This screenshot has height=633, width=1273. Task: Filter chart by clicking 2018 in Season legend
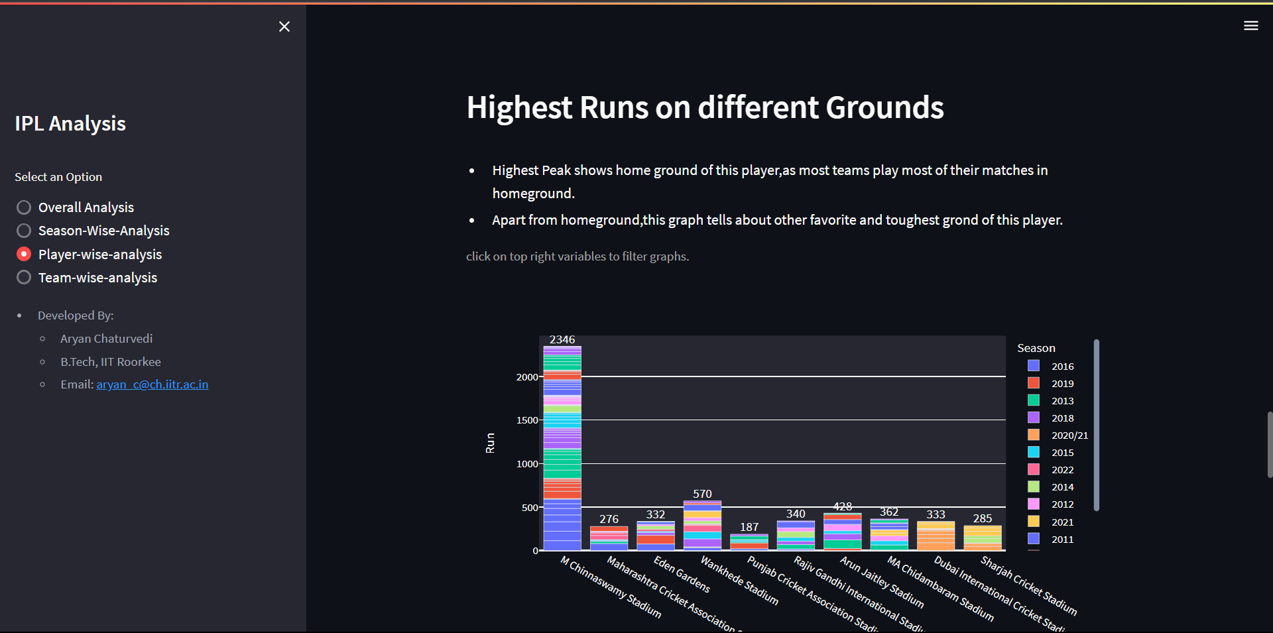click(1034, 418)
